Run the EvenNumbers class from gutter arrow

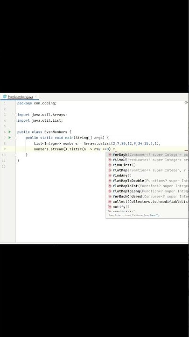[9, 132]
